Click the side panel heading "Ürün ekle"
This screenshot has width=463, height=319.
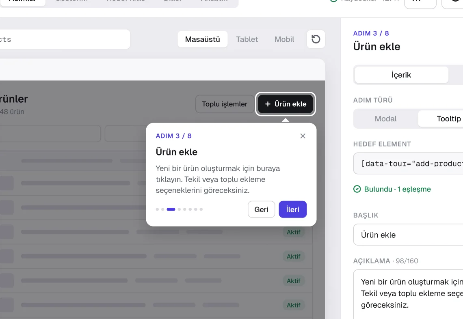click(x=377, y=47)
